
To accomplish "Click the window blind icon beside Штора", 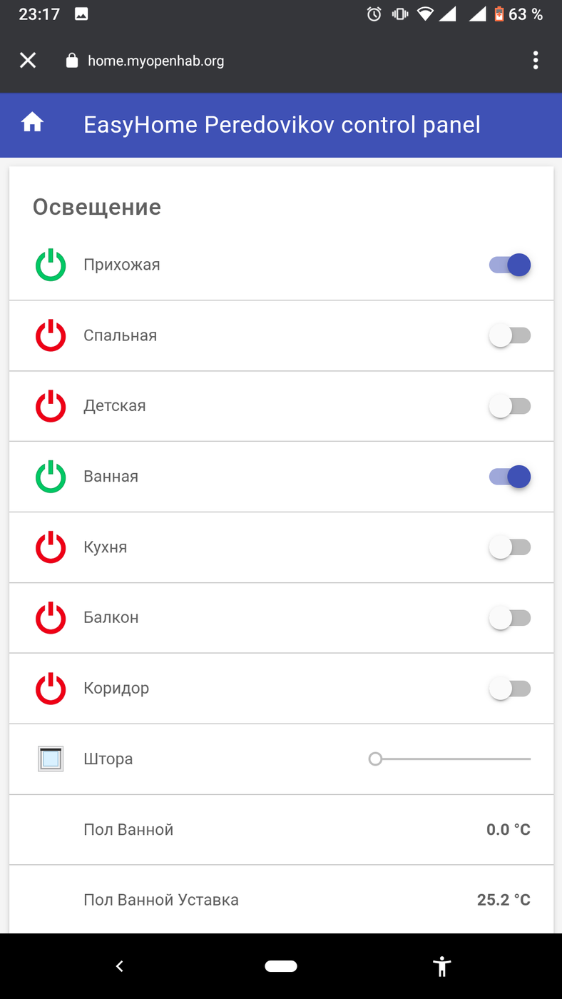I will click(51, 759).
